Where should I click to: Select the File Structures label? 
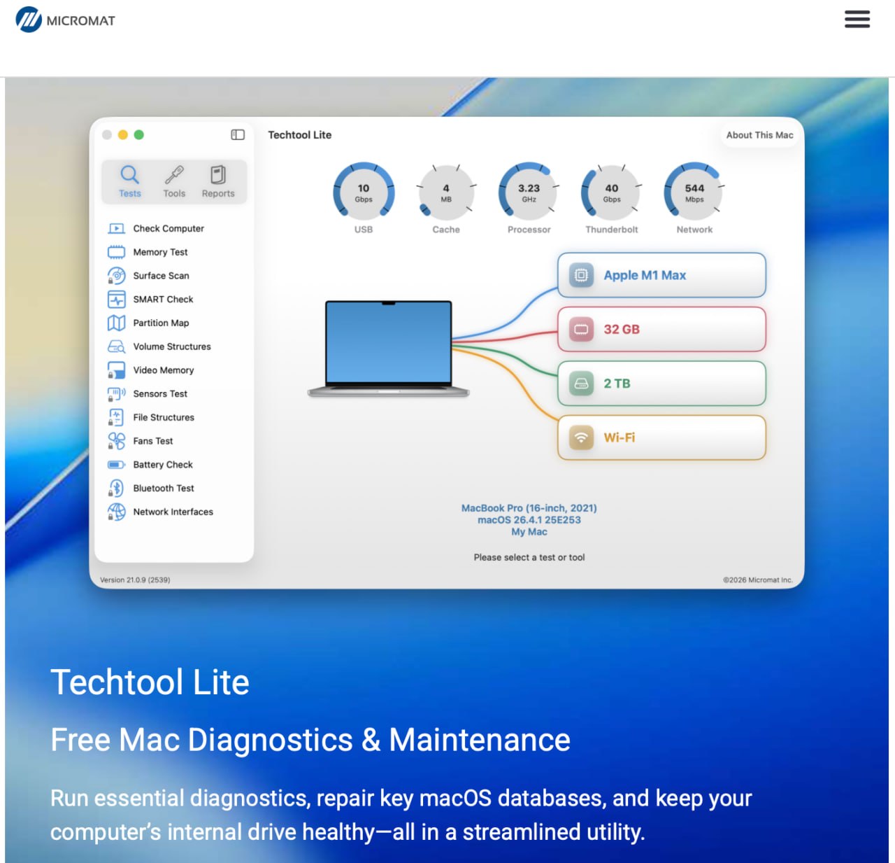coord(164,417)
